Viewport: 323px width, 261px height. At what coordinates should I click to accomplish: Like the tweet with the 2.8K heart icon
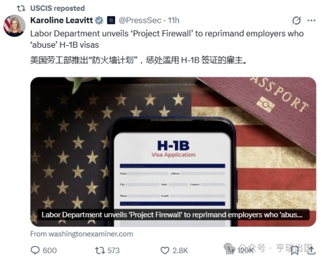(x=165, y=251)
